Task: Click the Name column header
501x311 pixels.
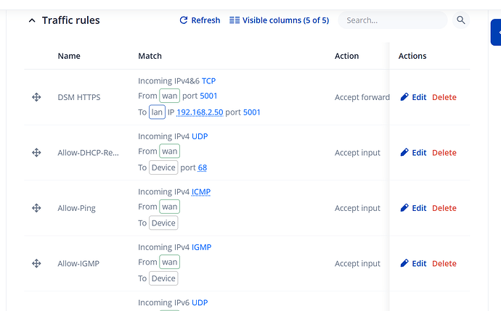Action: coord(69,56)
